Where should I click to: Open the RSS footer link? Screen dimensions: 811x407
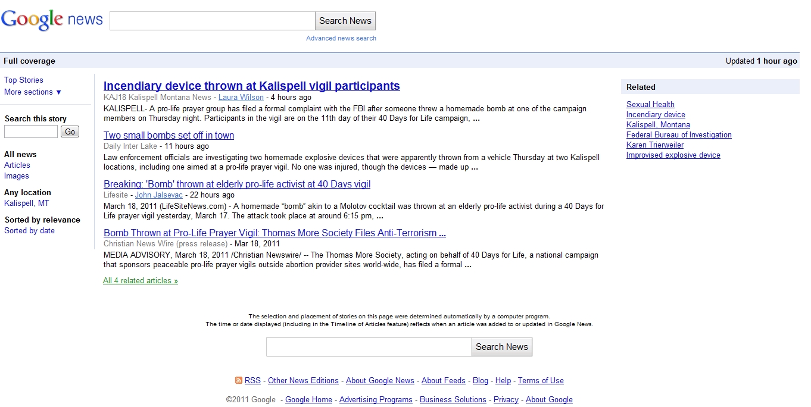[252, 380]
